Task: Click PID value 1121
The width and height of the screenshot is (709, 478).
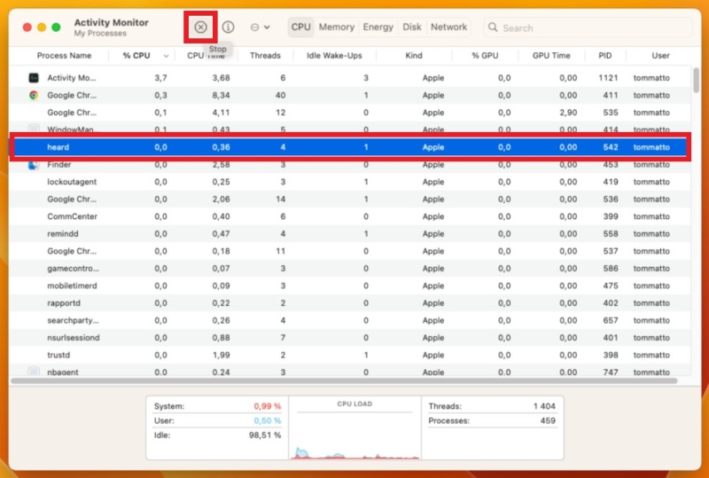Action: pos(608,78)
